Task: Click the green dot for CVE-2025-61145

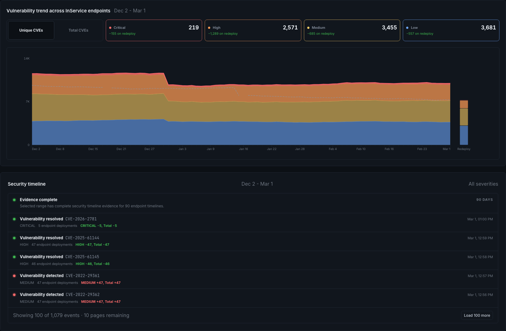Action: point(14,257)
